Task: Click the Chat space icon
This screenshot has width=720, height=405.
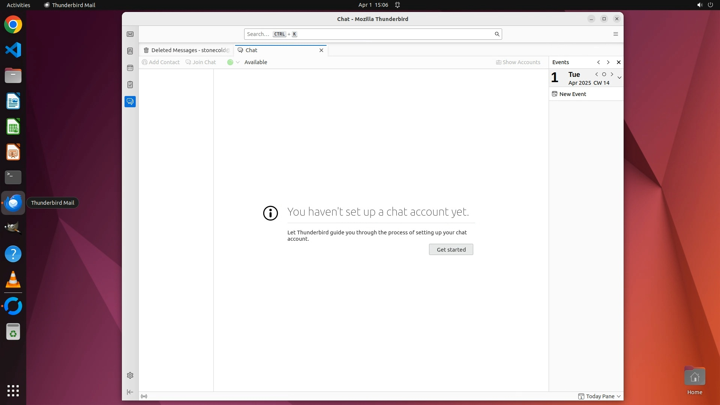Action: pos(130,102)
